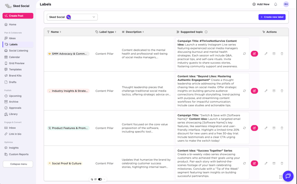Open the notifications bell

tap(276, 4)
